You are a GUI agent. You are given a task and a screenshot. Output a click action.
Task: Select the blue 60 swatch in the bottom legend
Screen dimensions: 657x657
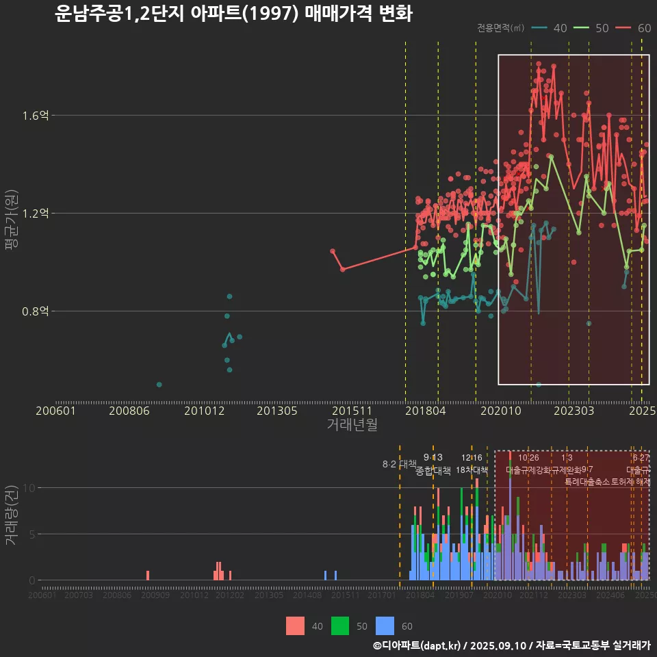point(385,626)
